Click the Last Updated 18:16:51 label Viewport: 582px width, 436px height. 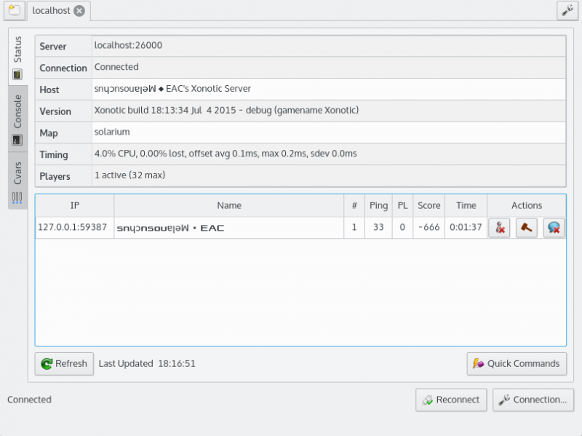coord(147,364)
